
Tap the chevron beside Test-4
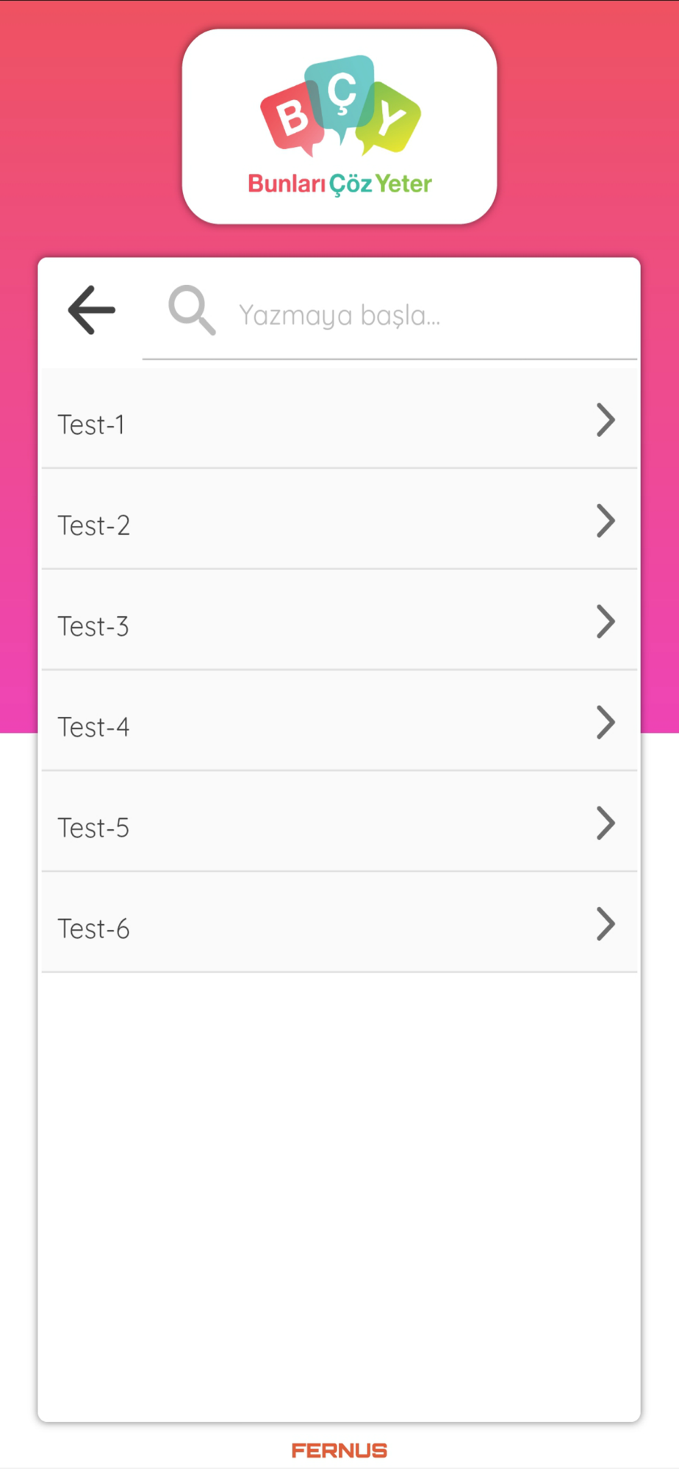[606, 723]
